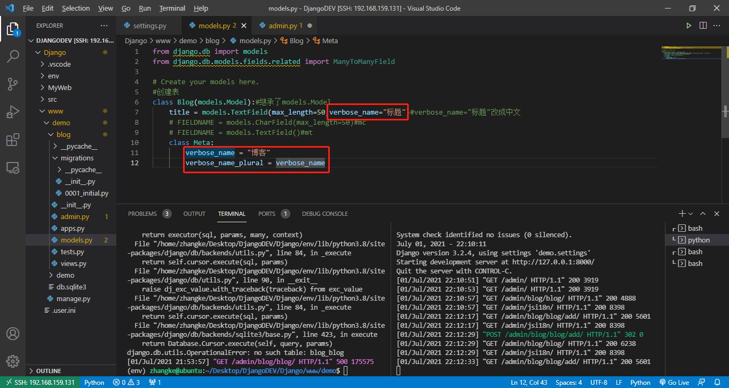Start Go Live server
The width and height of the screenshot is (729, 388).
click(675, 382)
